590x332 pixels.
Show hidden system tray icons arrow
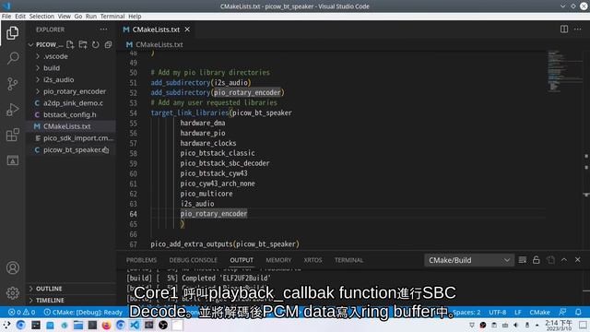pos(537,325)
